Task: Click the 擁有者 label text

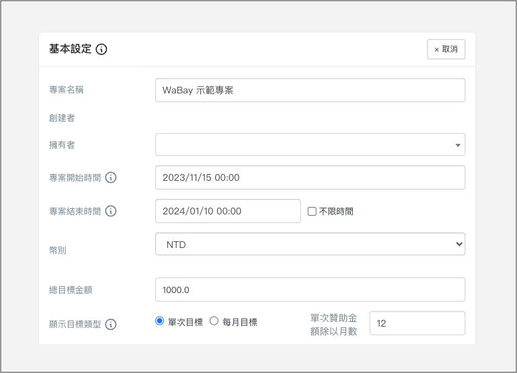Action: pos(62,144)
